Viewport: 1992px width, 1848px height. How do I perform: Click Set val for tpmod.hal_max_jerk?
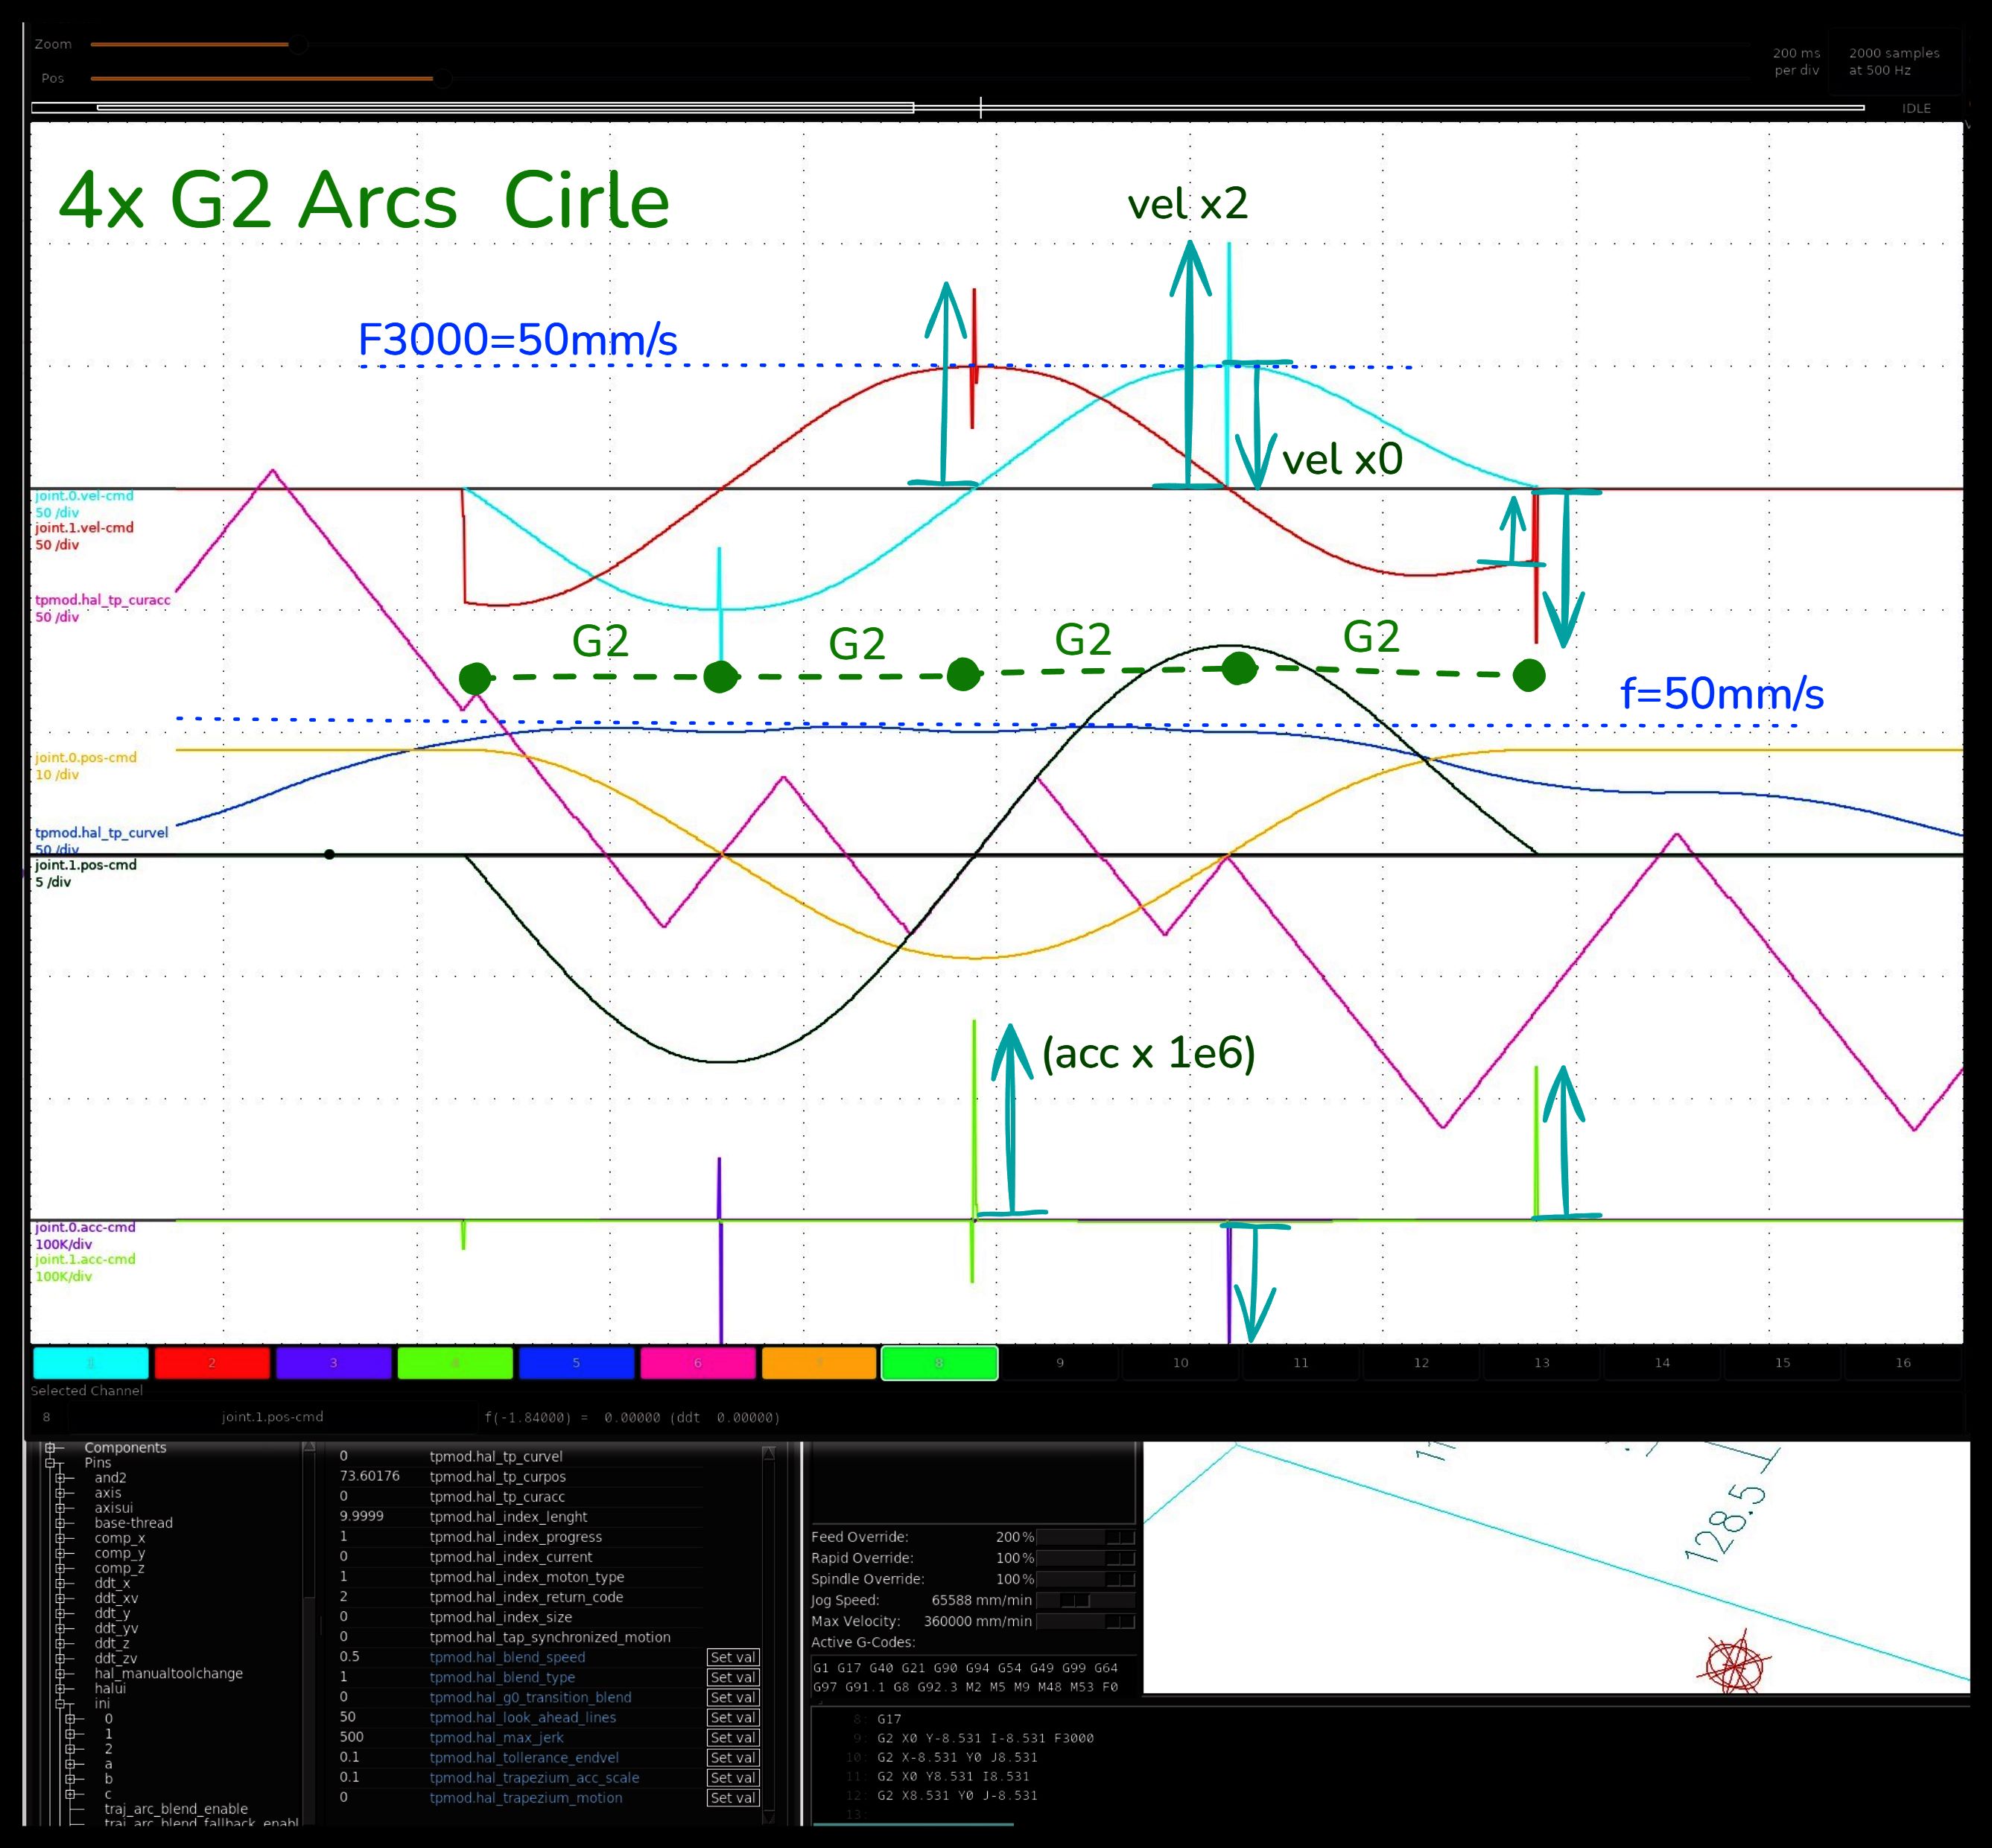tap(733, 1737)
